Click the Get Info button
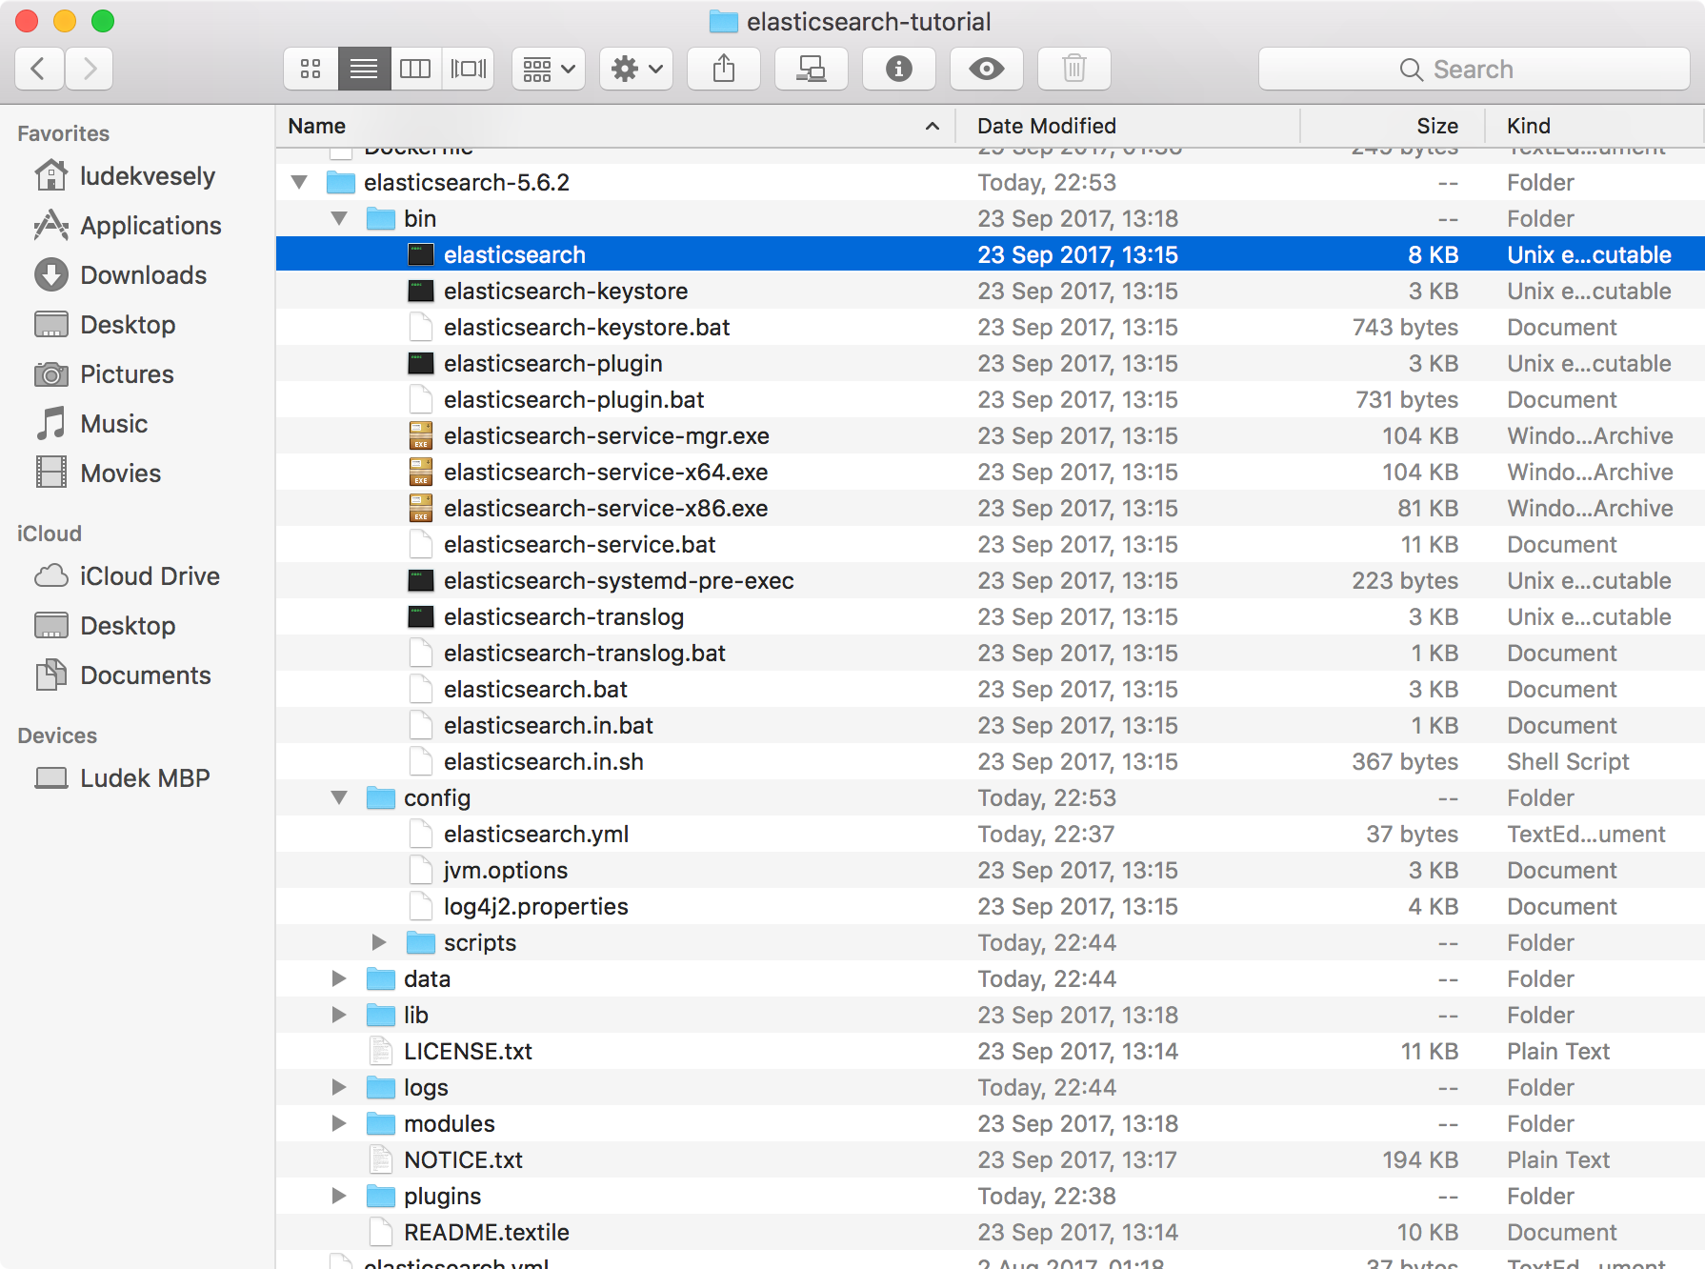This screenshot has height=1269, width=1705. click(x=899, y=69)
